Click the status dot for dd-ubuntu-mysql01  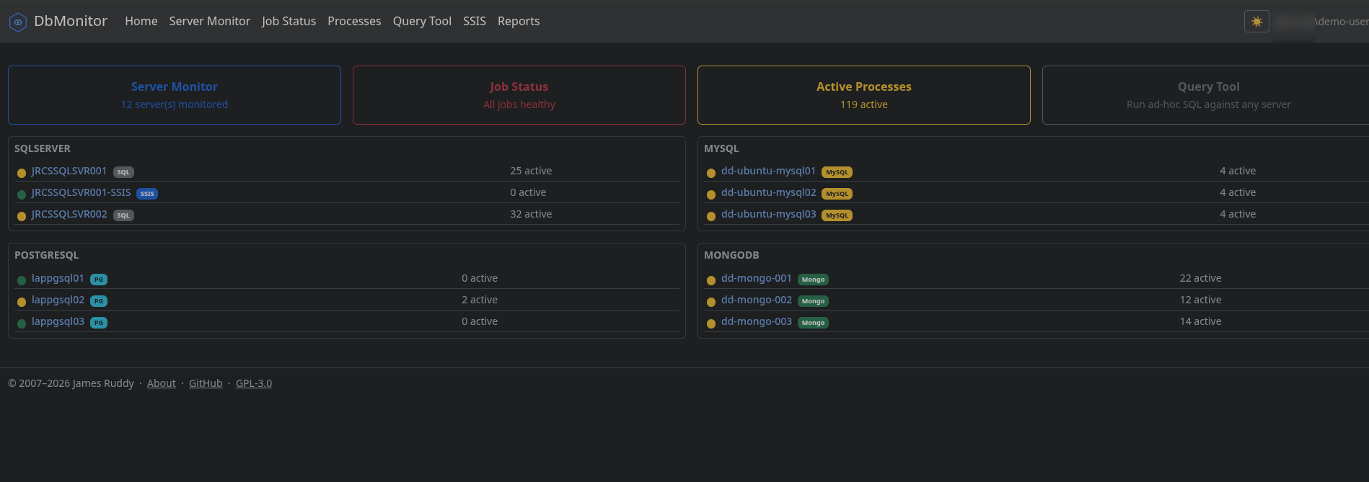[x=711, y=173]
